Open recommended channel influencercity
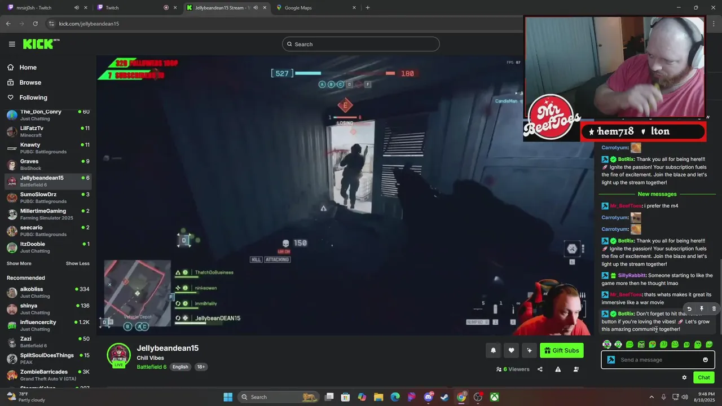 point(48,325)
